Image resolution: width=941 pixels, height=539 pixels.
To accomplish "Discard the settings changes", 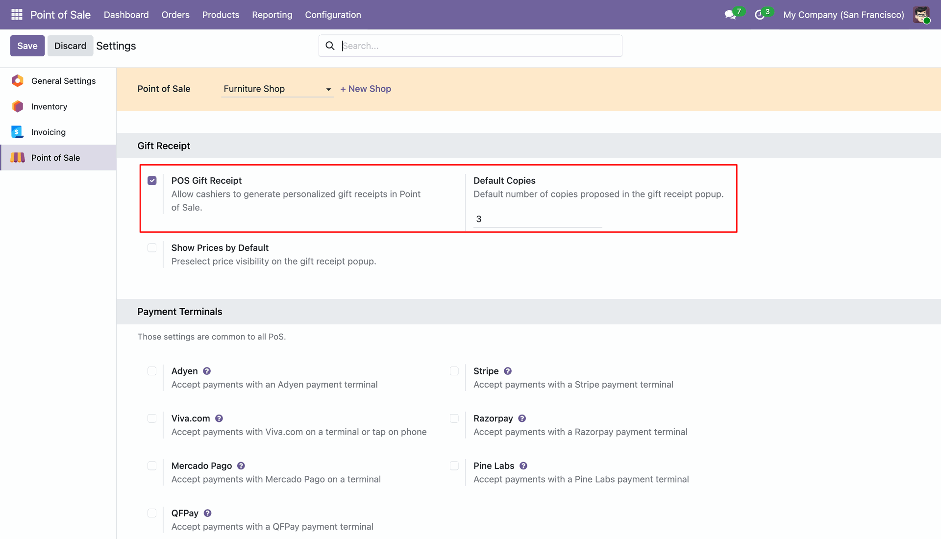I will 70,46.
